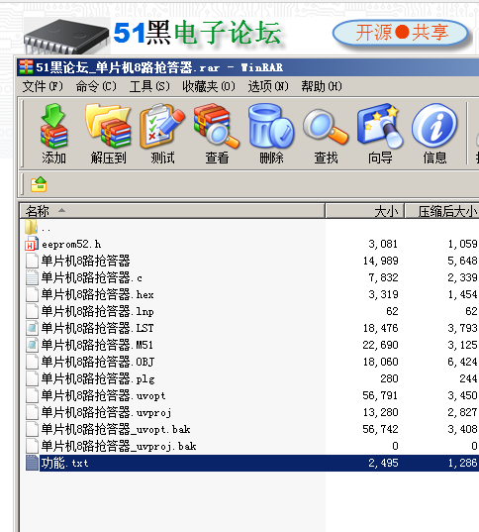
Task: Click the 解压到 (Extract To) toolbar icon
Action: [108, 126]
